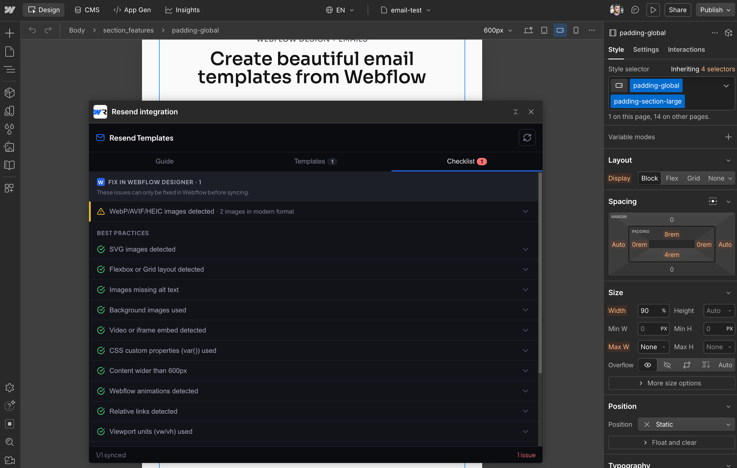Close the Resend integration panel
The width and height of the screenshot is (737, 468).
tap(531, 112)
